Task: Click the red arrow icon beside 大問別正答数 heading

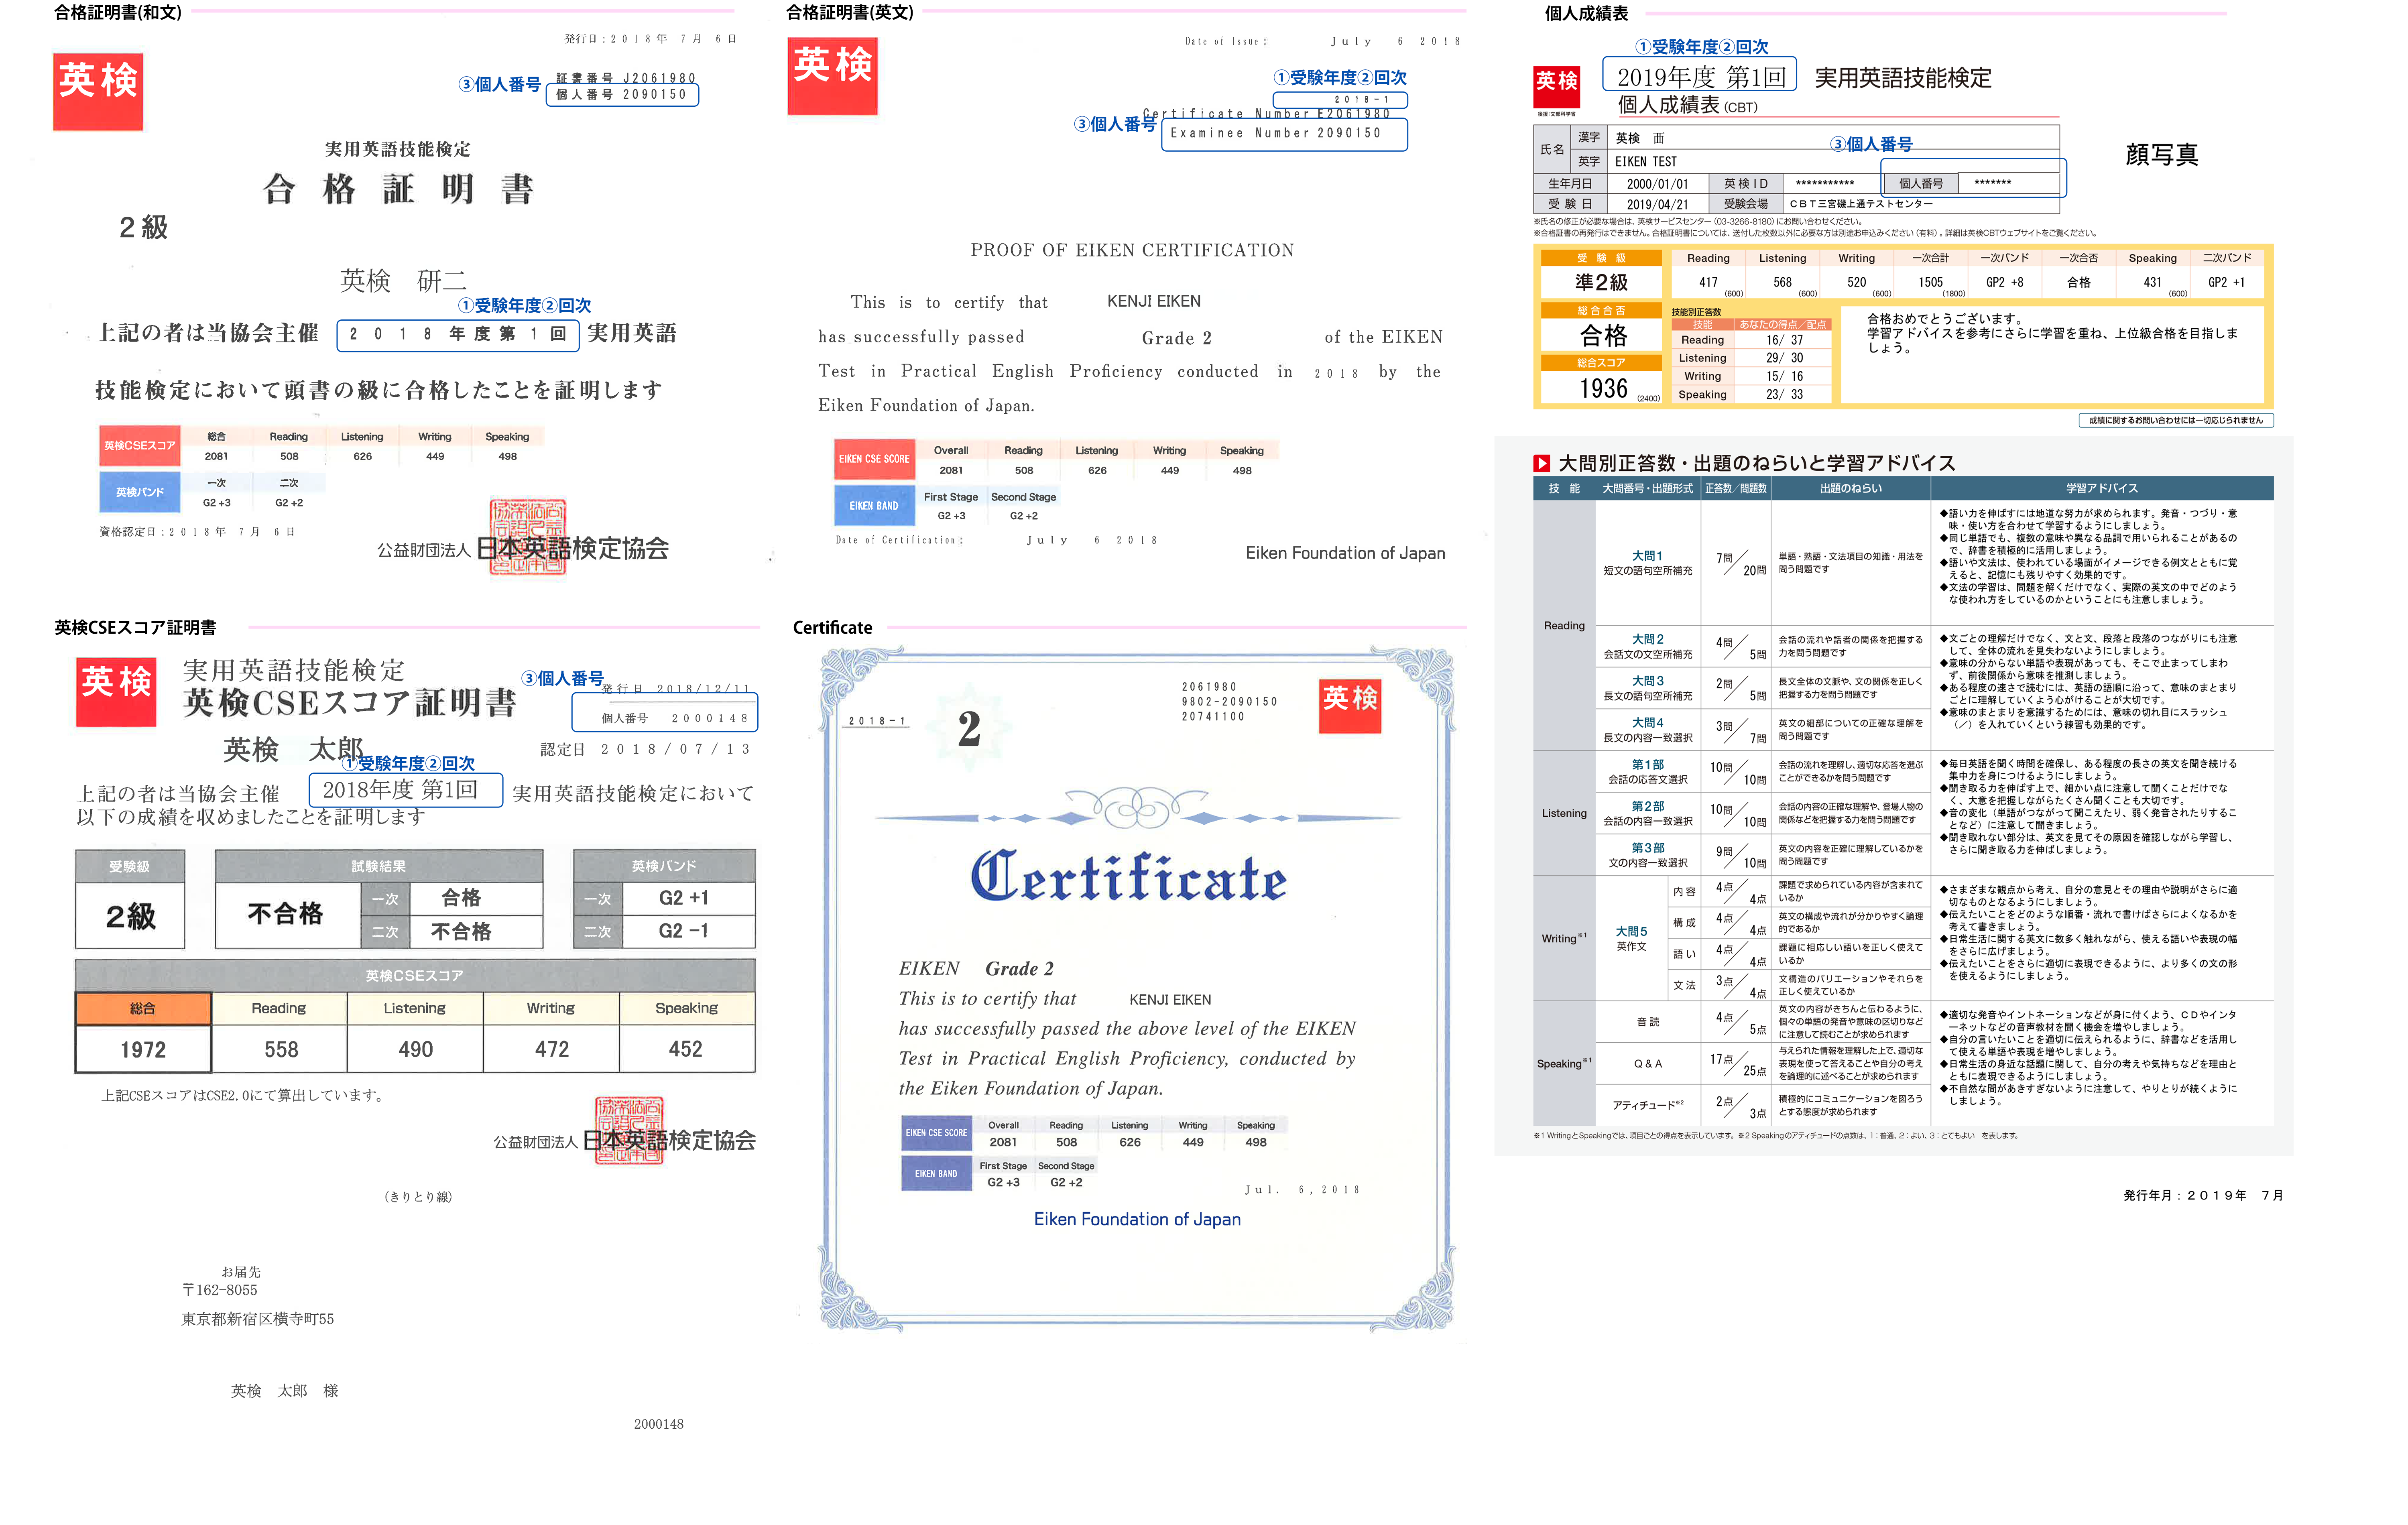Action: [x=1541, y=463]
